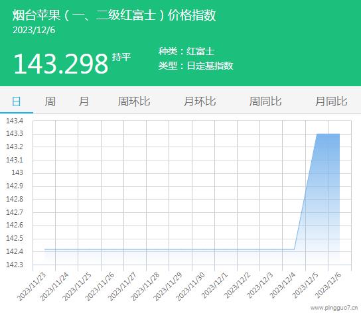Click the 143.298 index value
Image resolution: width=361 pixels, height=313 pixels.
pos(61,64)
